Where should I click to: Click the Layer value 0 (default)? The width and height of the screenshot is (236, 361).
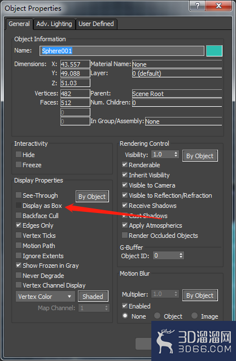coord(177,73)
